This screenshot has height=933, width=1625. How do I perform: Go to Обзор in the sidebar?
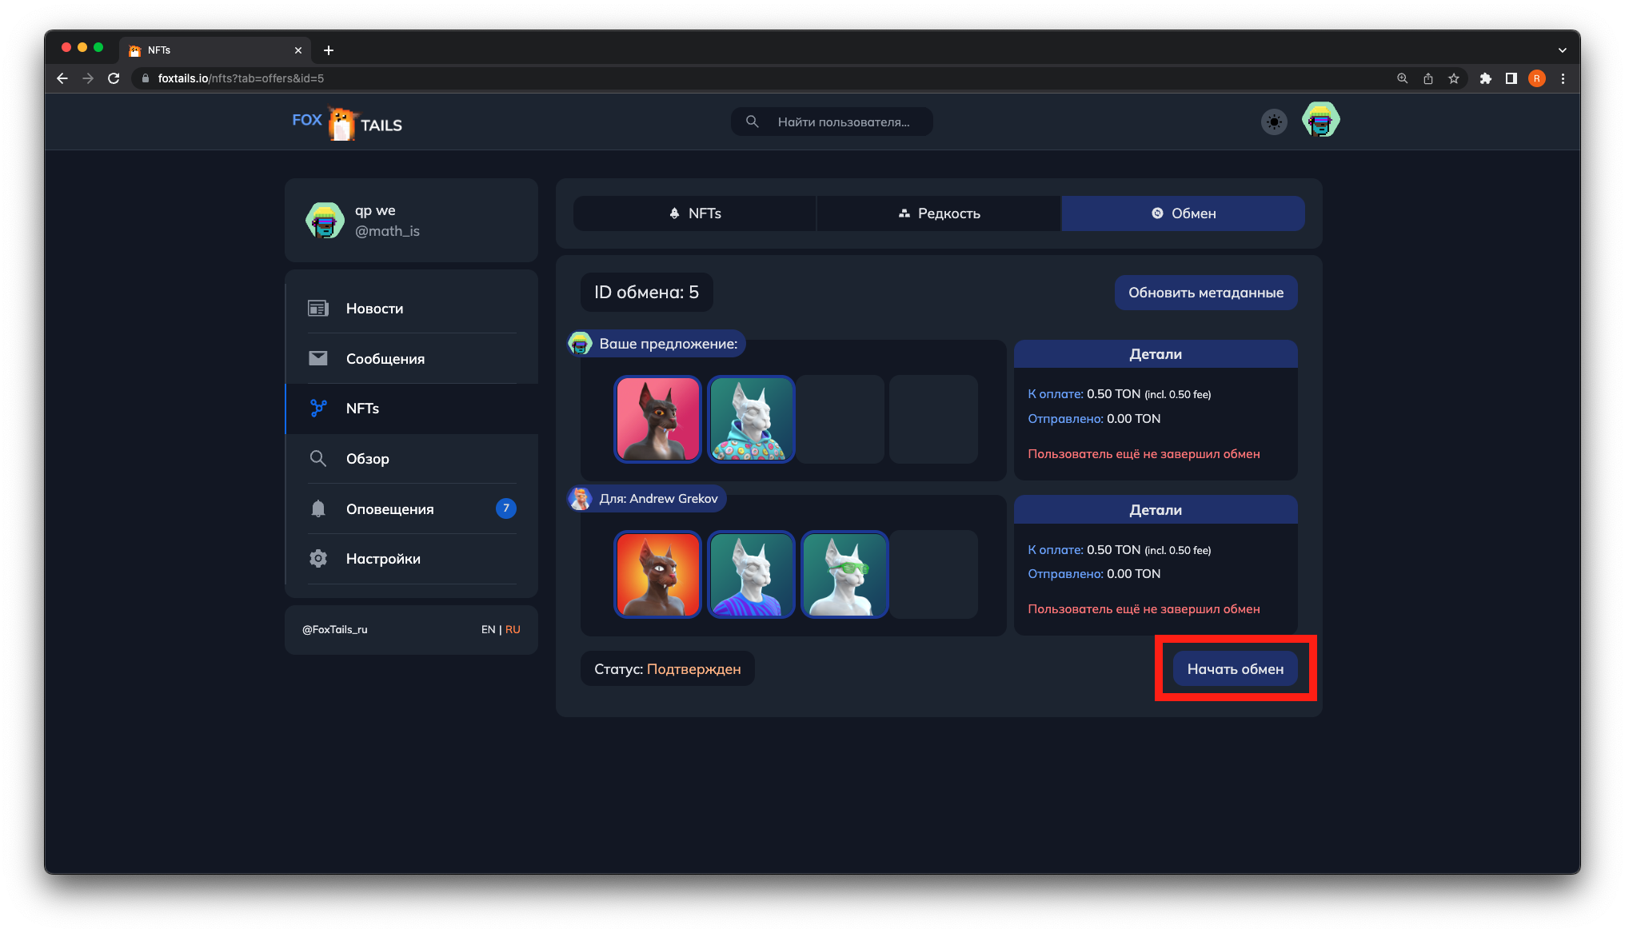pos(367,459)
